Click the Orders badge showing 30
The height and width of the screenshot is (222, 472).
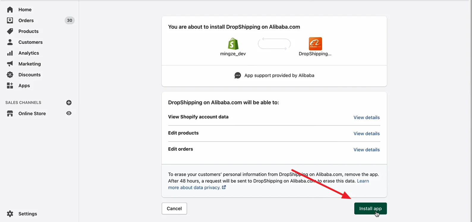click(69, 20)
